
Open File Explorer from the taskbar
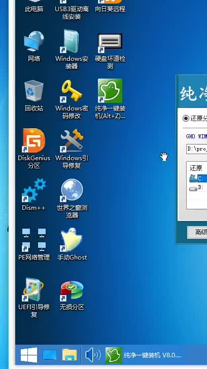click(70, 355)
